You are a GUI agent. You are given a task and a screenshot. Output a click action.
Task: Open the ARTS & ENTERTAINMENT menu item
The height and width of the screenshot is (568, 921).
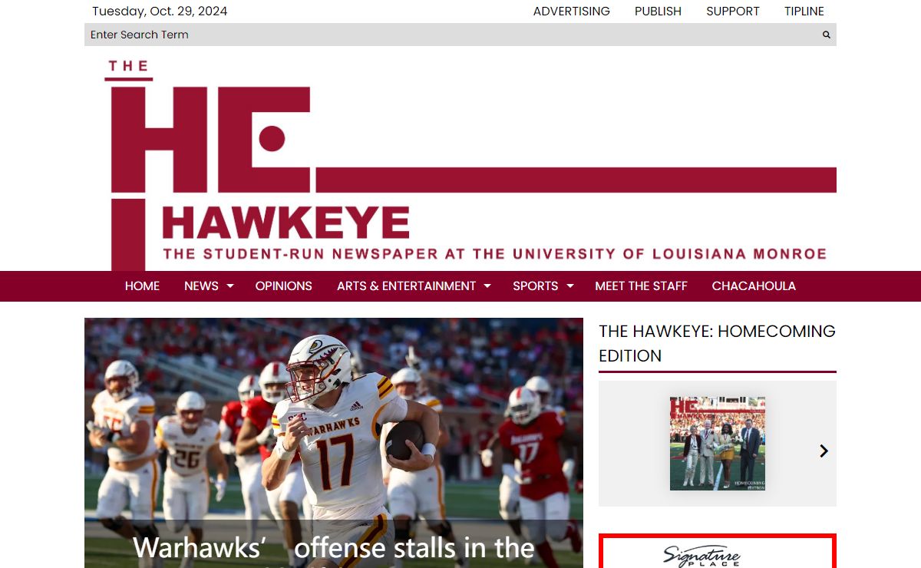406,286
